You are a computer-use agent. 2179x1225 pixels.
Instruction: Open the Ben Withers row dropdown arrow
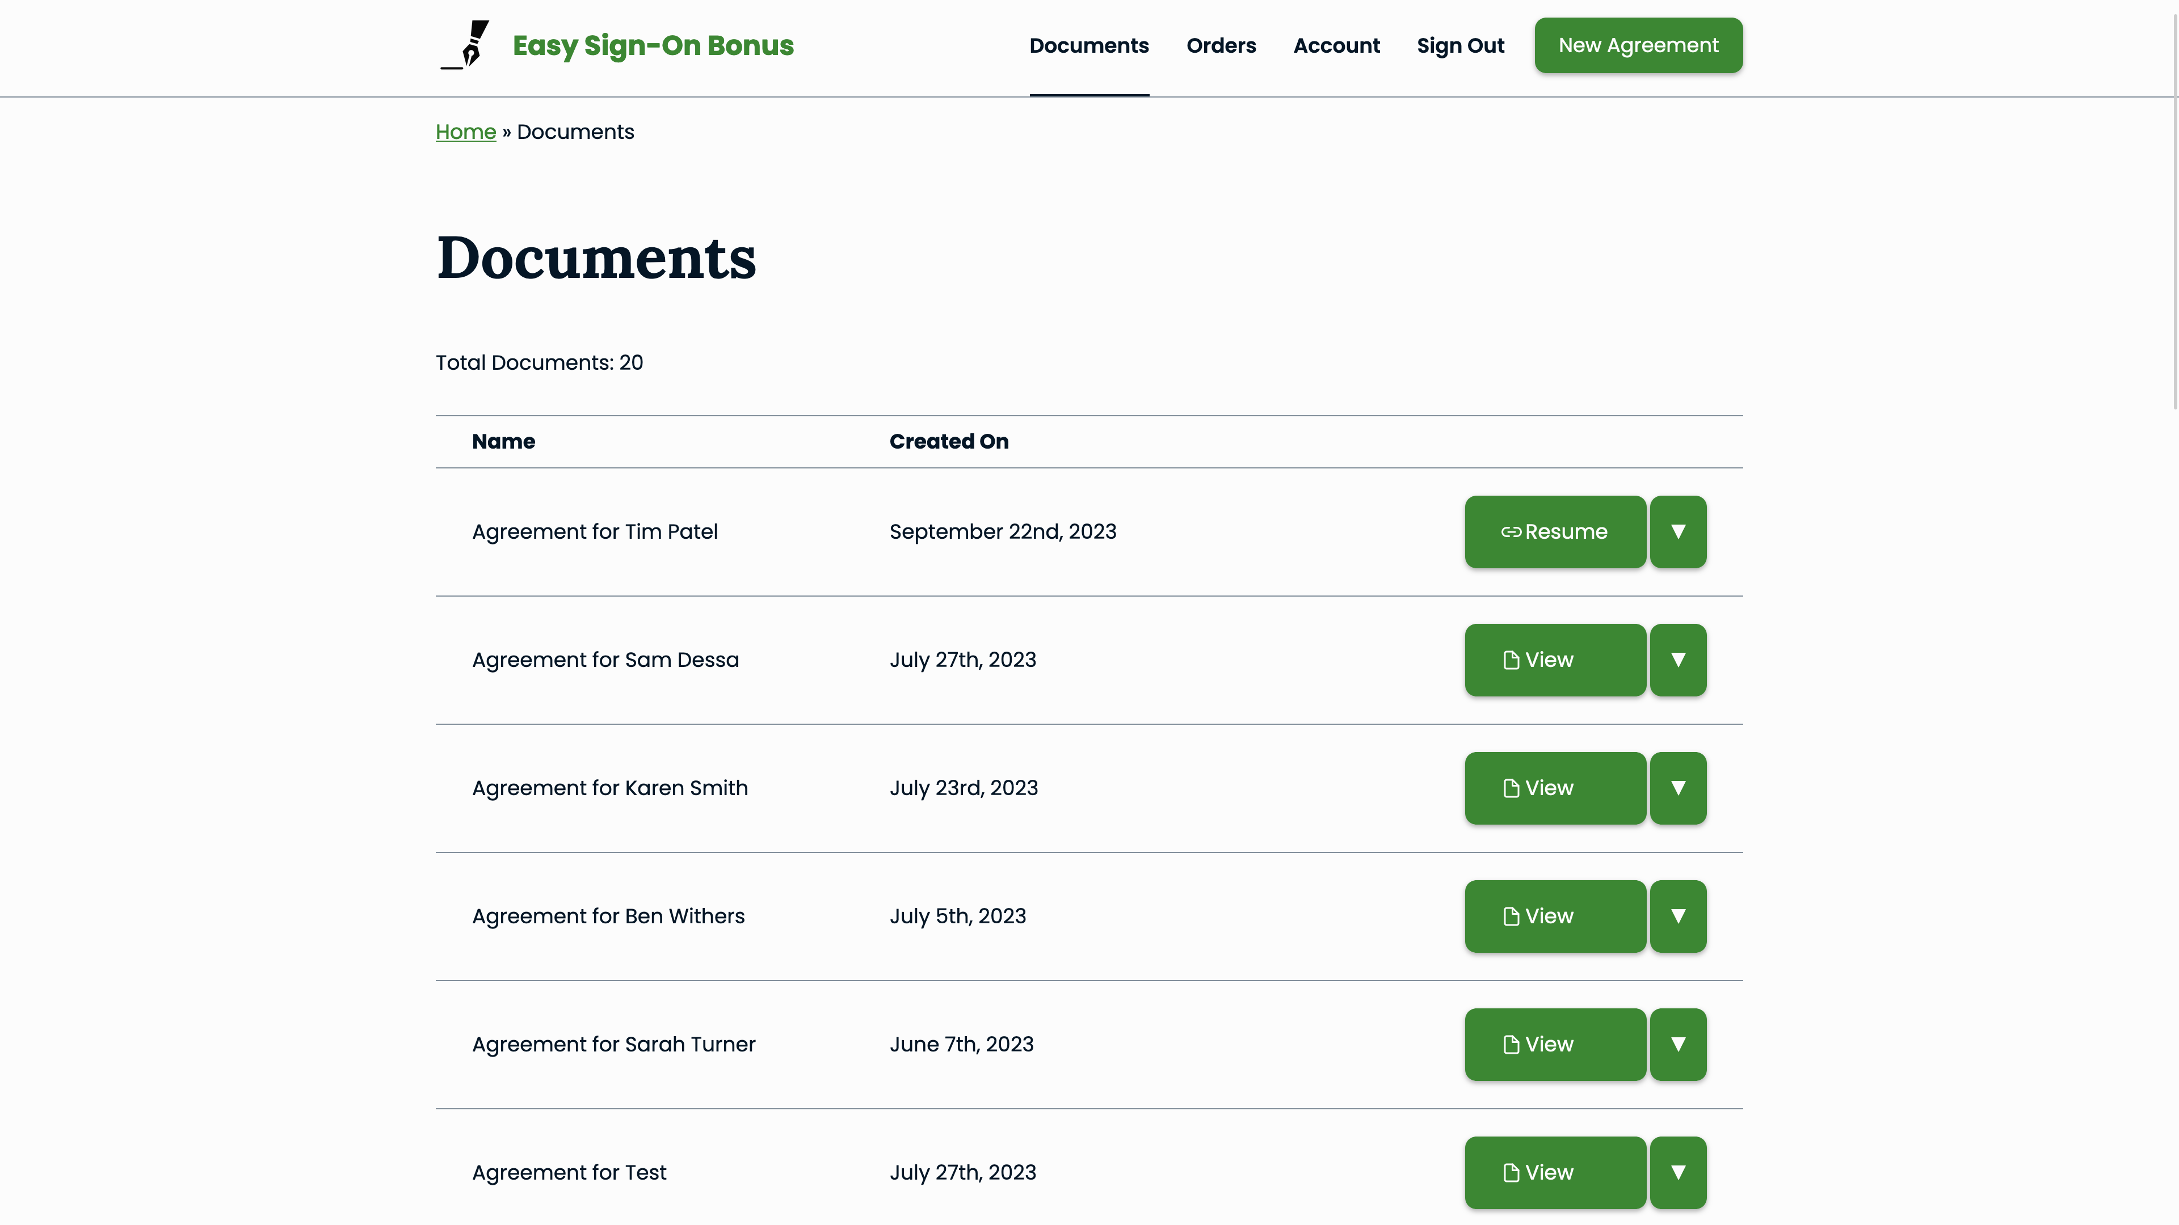(1677, 916)
